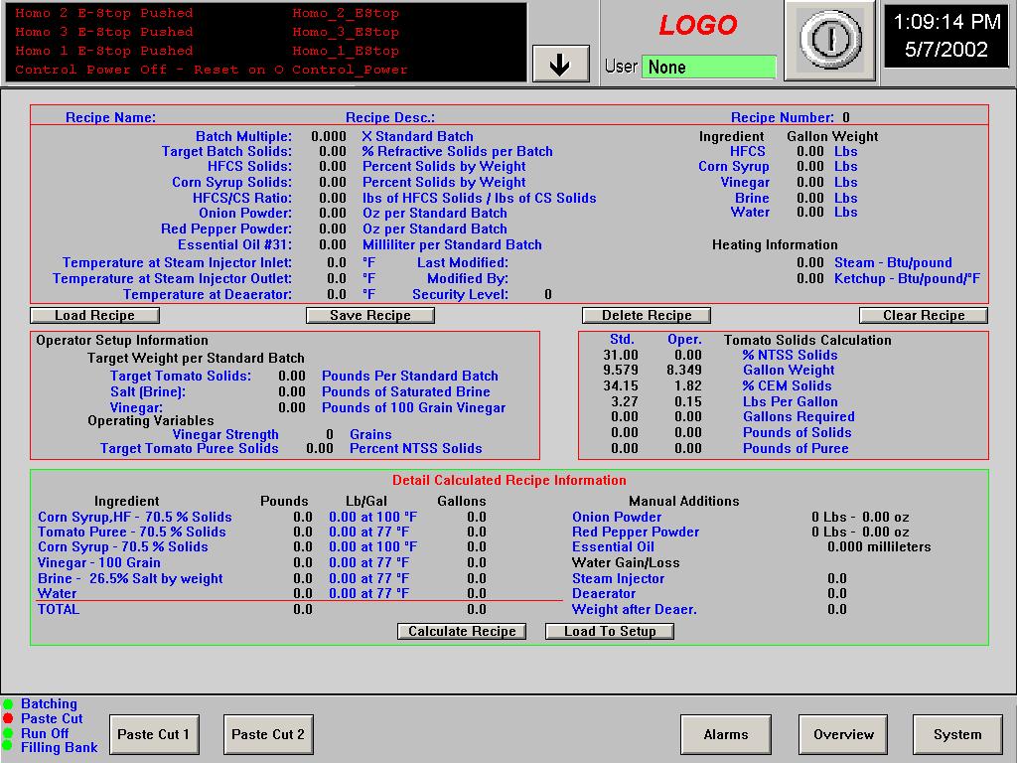Select Temperature at Deaerator value
The image size is (1017, 763).
(x=337, y=294)
